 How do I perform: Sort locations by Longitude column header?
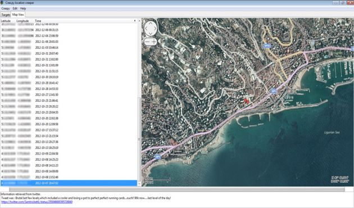point(22,21)
